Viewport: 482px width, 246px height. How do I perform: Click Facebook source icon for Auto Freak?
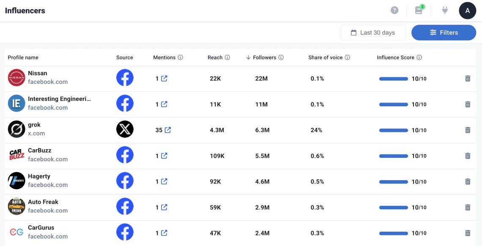[125, 206]
